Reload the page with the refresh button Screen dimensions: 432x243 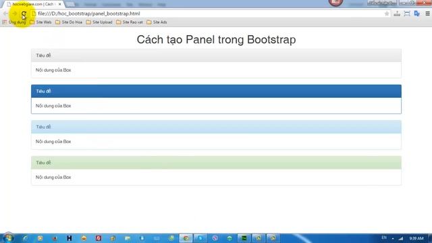[x=24, y=13]
